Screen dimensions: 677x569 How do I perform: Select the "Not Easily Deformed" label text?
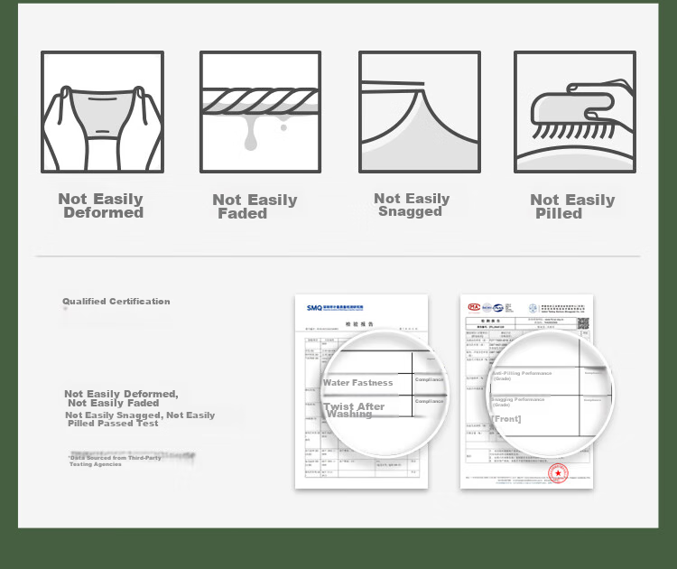(101, 206)
